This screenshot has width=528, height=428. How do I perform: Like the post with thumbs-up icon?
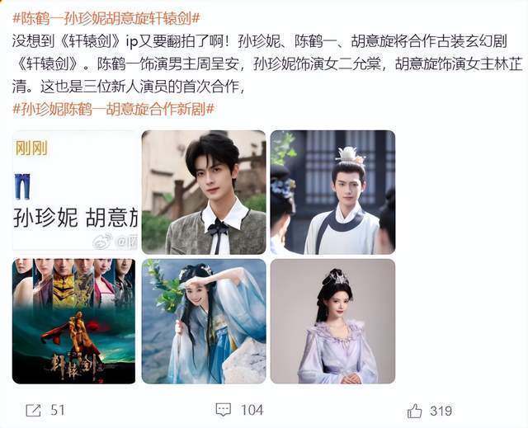click(x=414, y=411)
